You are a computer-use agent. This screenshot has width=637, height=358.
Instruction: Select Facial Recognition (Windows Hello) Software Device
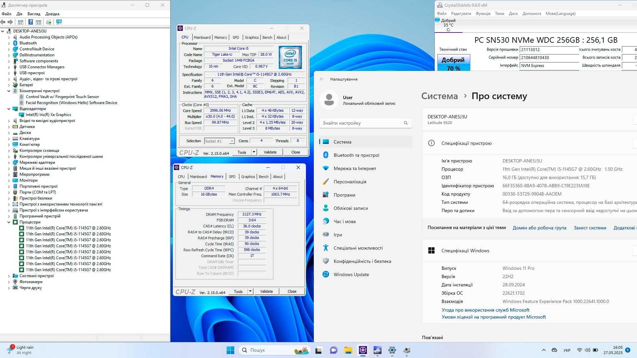71,103
